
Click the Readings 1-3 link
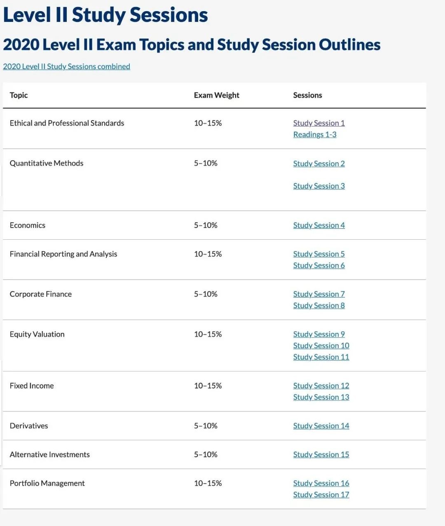click(x=315, y=135)
